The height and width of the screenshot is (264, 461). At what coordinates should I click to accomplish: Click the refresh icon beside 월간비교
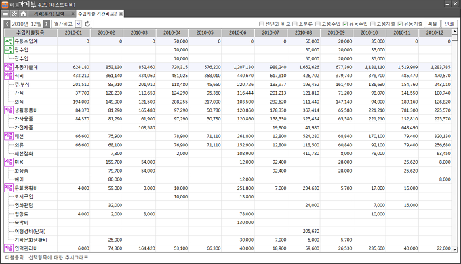87,24
